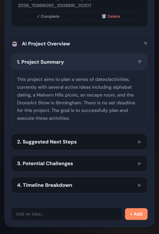Click the plus icon in the Add button
This screenshot has width=159, height=234.
tap(132, 214)
